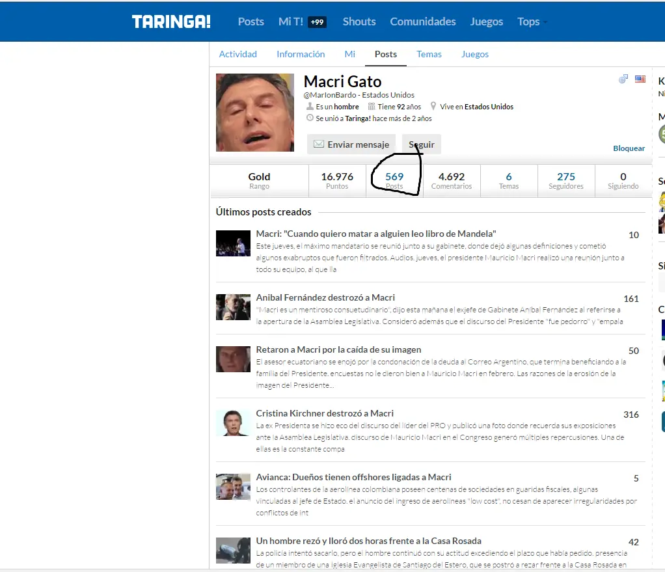
Task: Select the Posts profile tab
Action: pyautogui.click(x=385, y=54)
